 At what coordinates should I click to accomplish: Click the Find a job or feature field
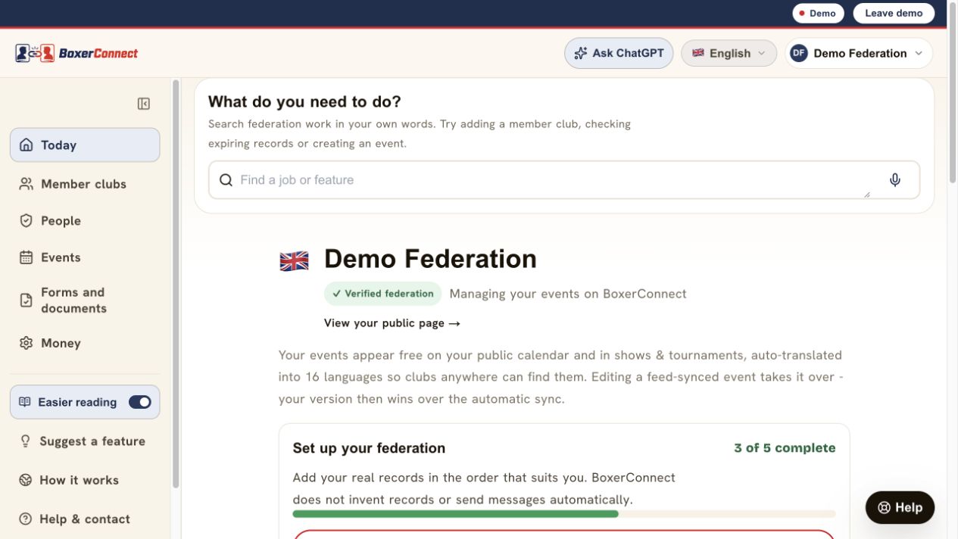tap(564, 180)
